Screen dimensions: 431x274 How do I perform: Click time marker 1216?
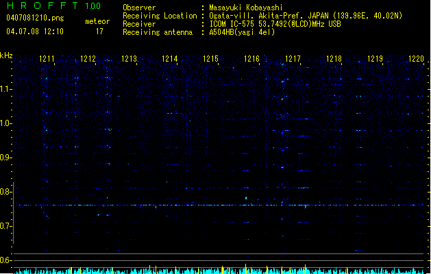point(251,59)
